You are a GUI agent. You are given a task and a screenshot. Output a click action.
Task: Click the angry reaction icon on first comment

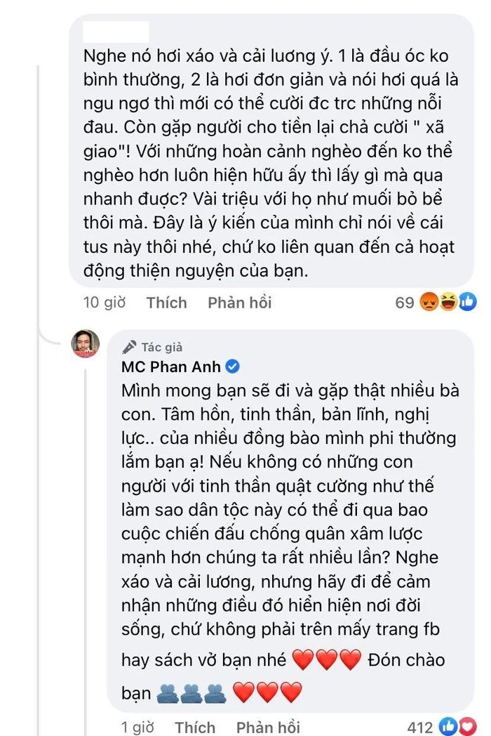click(430, 303)
